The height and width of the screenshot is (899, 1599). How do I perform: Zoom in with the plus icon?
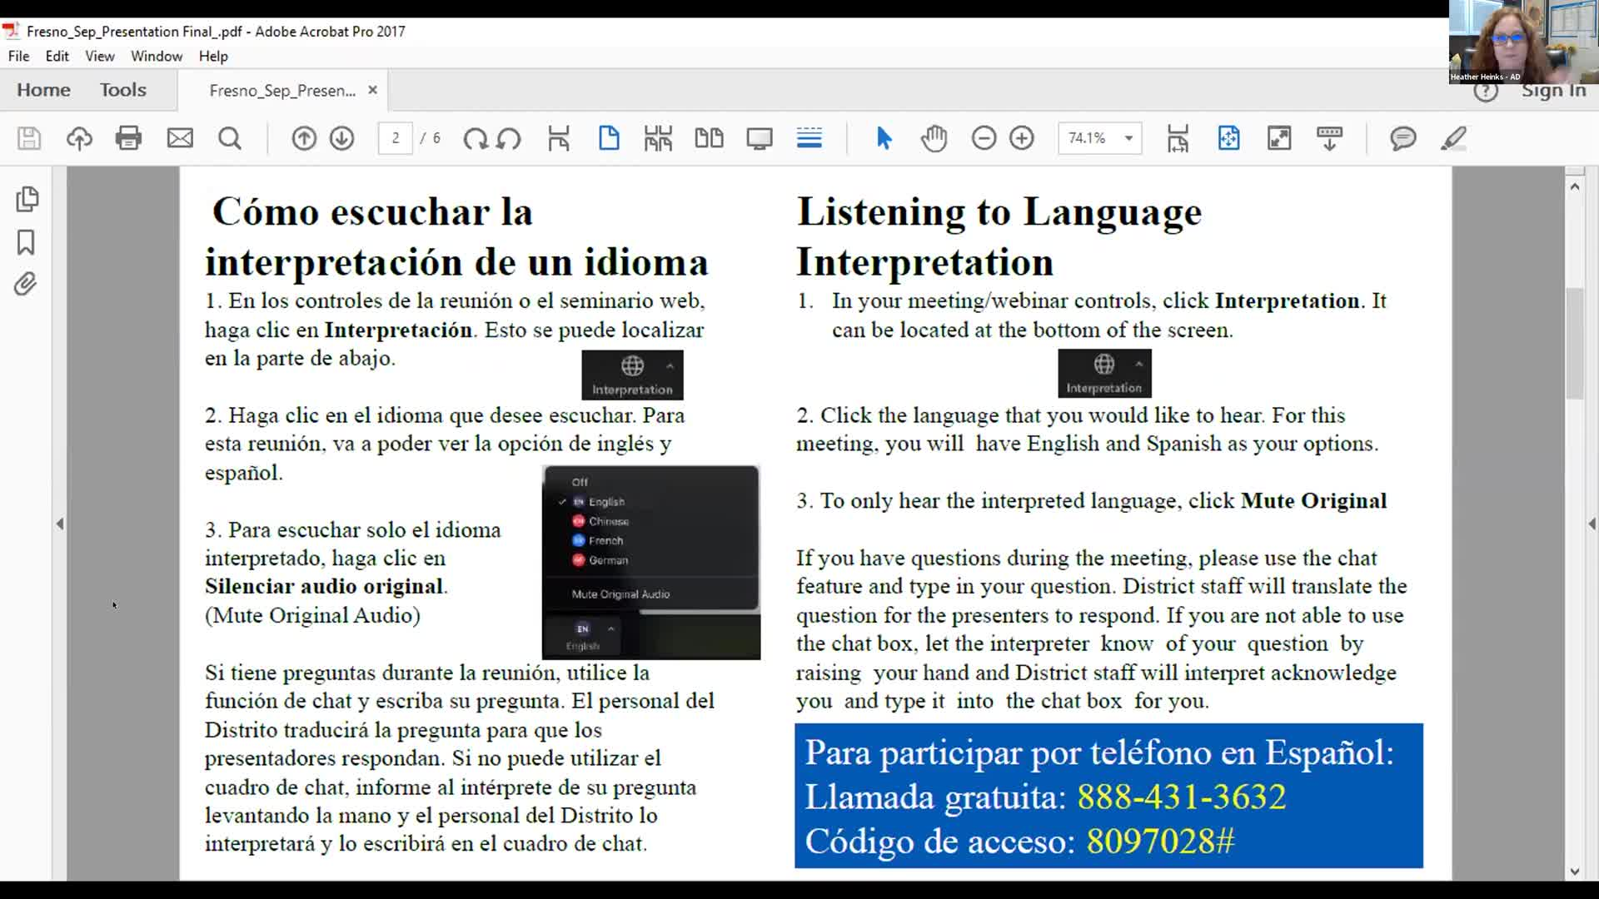coord(1022,138)
